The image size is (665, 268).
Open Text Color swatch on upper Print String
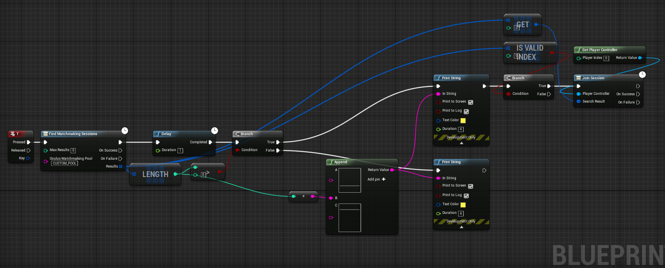(463, 121)
